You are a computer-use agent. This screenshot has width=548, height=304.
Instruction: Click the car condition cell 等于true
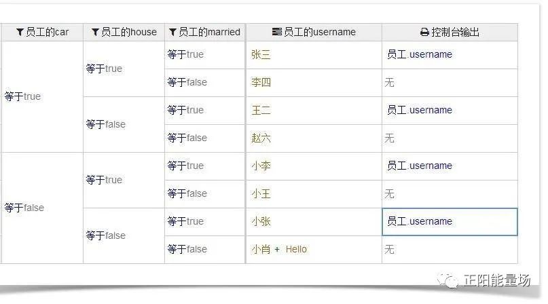pyautogui.click(x=22, y=96)
